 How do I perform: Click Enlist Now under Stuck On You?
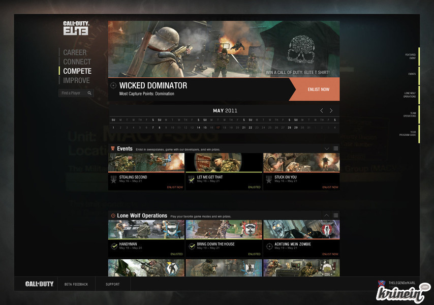[x=330, y=187]
